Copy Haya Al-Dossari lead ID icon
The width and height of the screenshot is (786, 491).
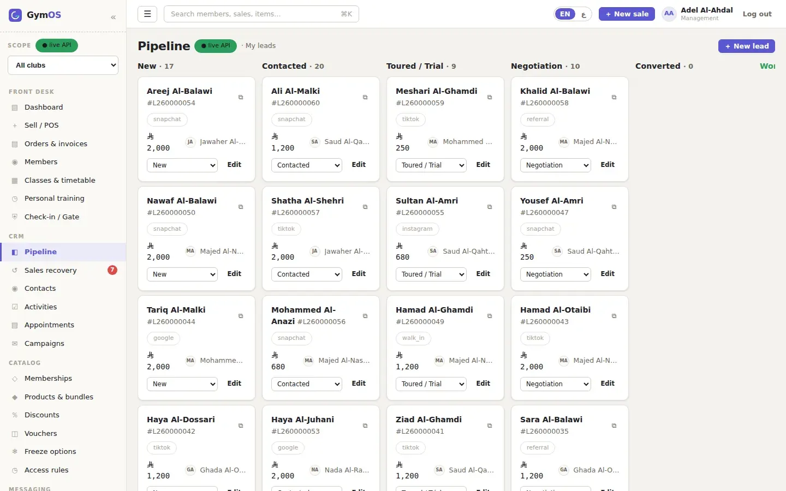point(241,426)
